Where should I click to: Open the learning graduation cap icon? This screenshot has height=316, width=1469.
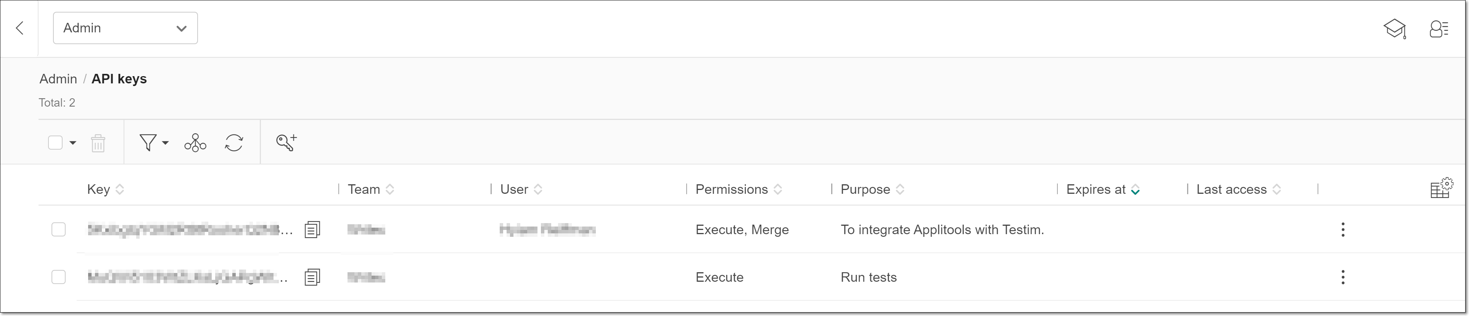pos(1394,29)
